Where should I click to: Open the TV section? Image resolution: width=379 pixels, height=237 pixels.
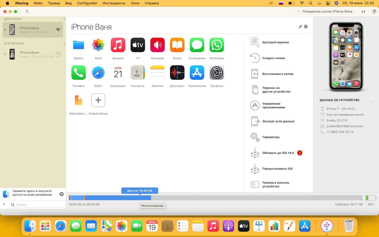click(x=138, y=45)
